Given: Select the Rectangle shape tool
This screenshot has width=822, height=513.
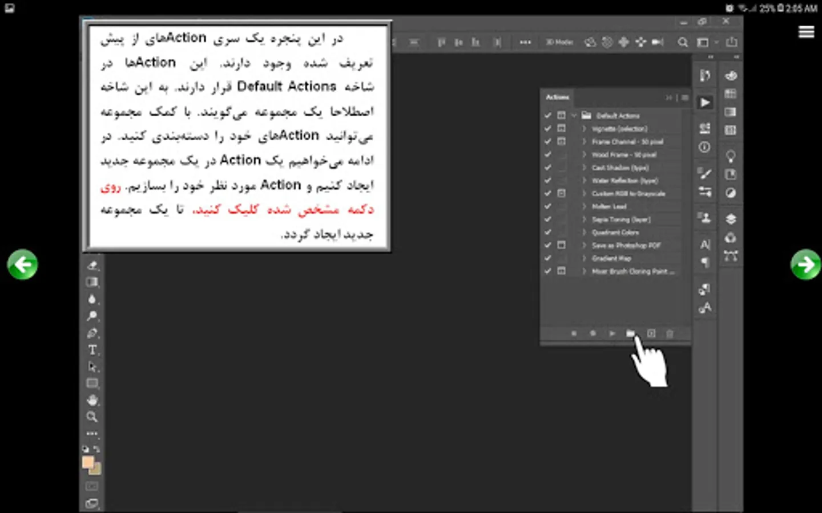Looking at the screenshot, I should 92,384.
